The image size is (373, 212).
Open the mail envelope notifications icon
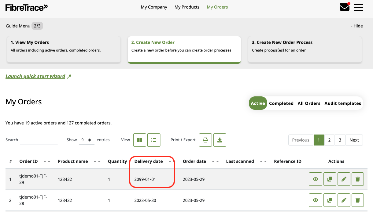click(345, 7)
